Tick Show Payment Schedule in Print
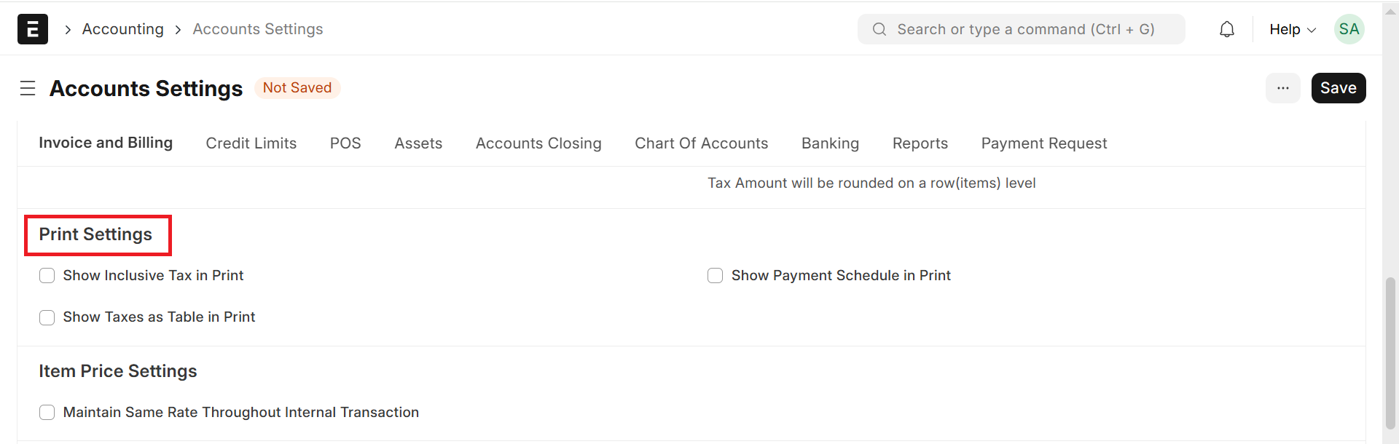This screenshot has width=1399, height=444. pos(716,276)
